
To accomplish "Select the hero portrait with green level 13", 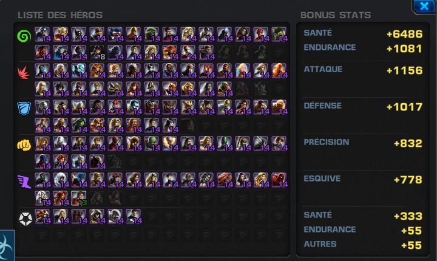I will [79, 198].
